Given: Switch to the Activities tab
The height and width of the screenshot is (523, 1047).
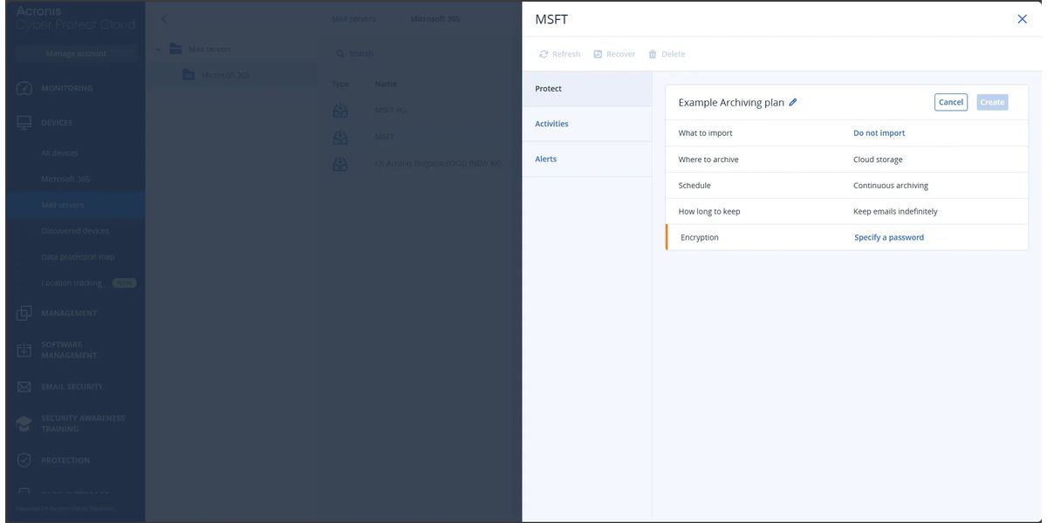Looking at the screenshot, I should pos(551,124).
